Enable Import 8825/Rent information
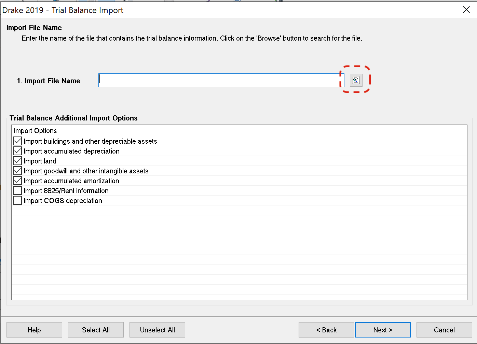 coord(17,190)
